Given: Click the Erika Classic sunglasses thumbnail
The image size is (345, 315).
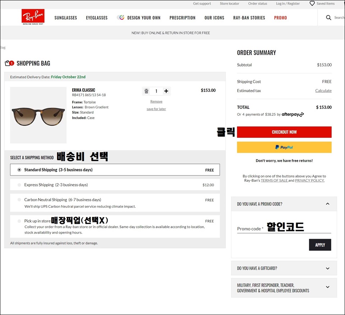Looking at the screenshot, I should click(38, 115).
